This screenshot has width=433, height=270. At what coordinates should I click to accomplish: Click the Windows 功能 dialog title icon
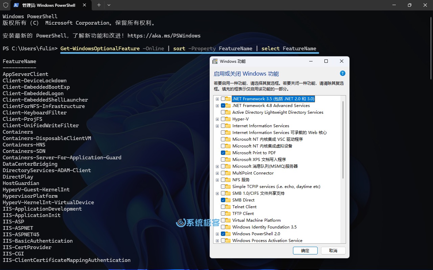pyautogui.click(x=215, y=61)
